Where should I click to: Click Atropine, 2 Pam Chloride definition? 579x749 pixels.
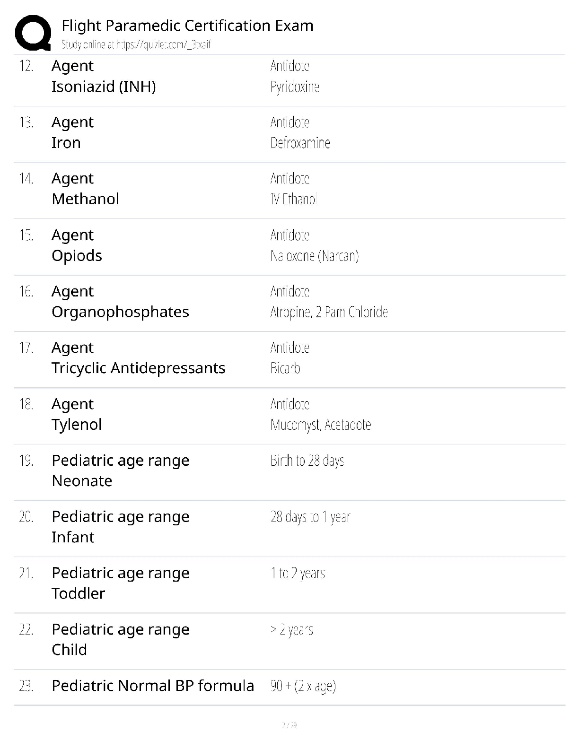(x=329, y=312)
